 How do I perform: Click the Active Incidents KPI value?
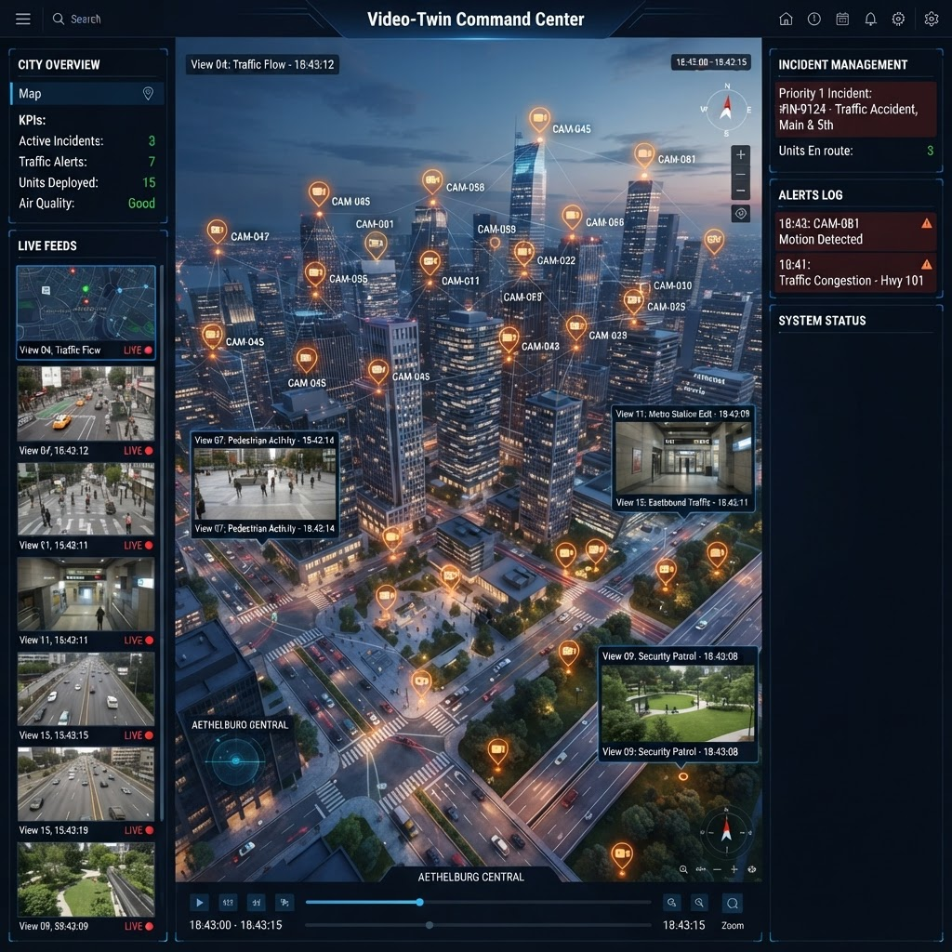pos(152,141)
